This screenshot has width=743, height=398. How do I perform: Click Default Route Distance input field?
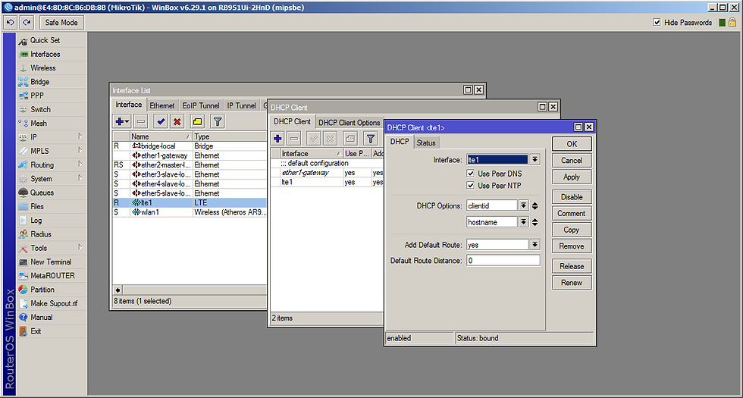coord(503,260)
